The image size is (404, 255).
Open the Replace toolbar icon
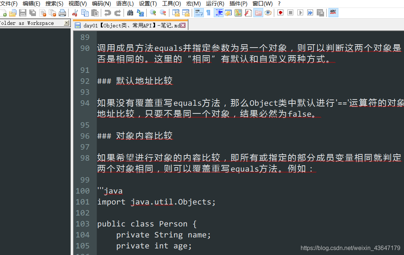[x=140, y=12]
